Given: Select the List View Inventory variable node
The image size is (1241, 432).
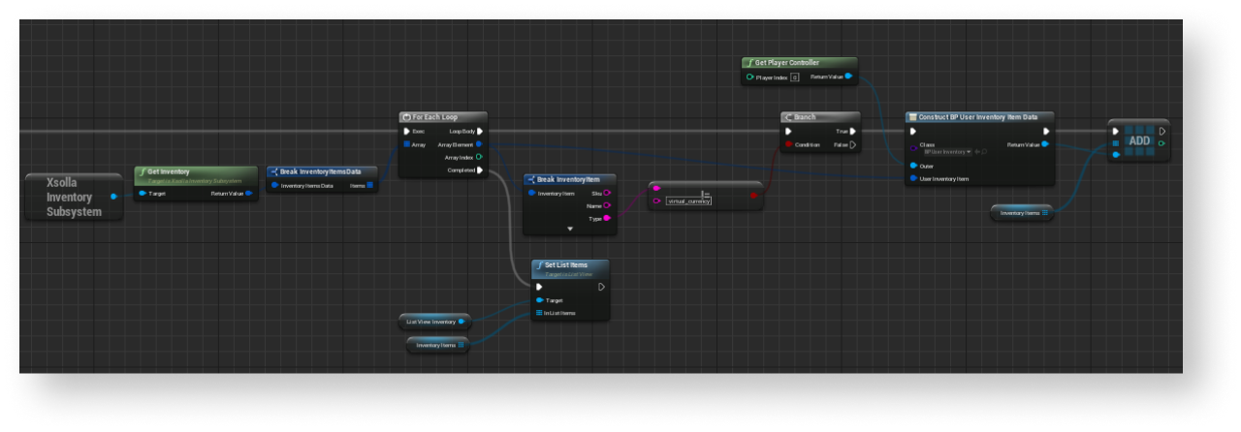Looking at the screenshot, I should pyautogui.click(x=432, y=321).
